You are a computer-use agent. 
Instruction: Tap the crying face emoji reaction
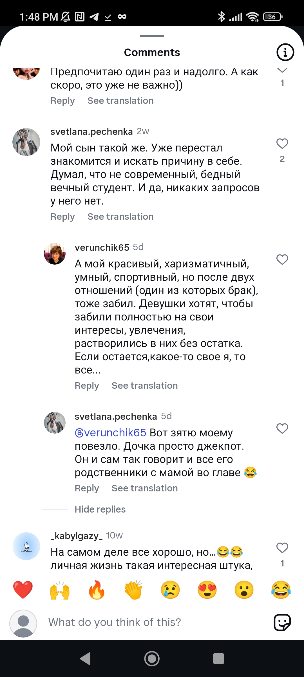click(170, 590)
